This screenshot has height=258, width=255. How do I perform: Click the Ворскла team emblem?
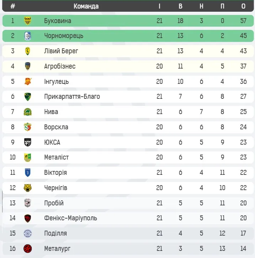point(28,127)
